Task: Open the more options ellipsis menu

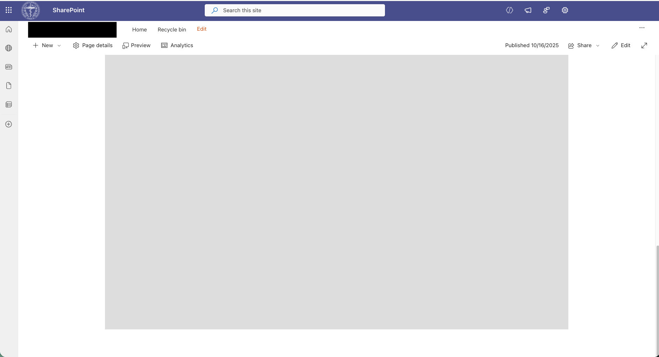Action: [642, 28]
